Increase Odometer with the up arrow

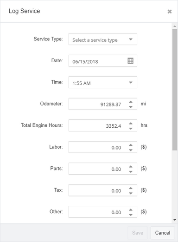131,102
